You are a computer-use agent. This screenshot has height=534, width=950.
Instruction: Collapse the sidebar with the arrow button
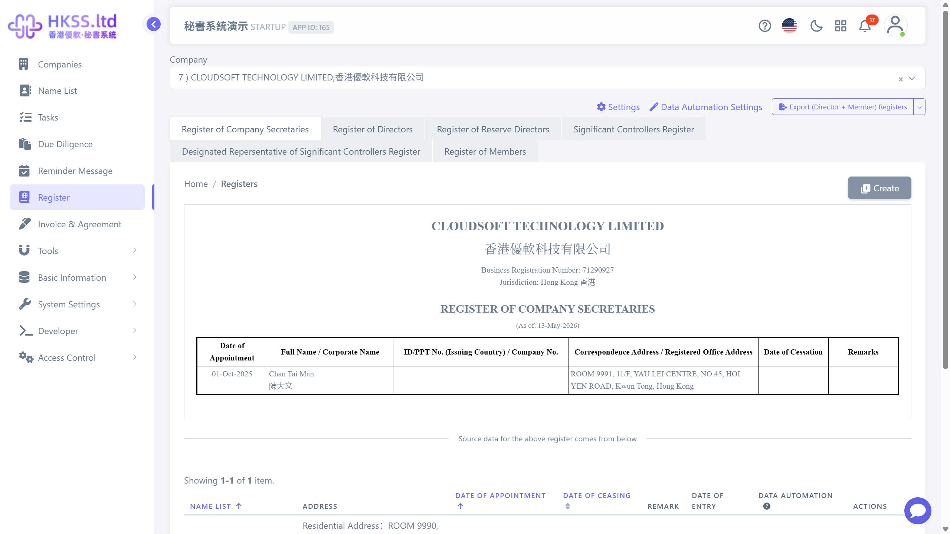click(x=153, y=24)
